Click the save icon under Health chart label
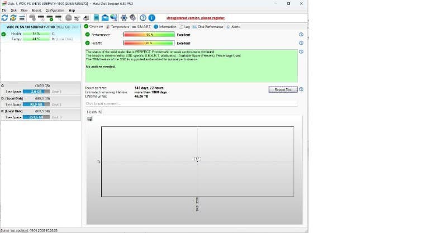Screen dimensions: 447x233 pos(90,119)
